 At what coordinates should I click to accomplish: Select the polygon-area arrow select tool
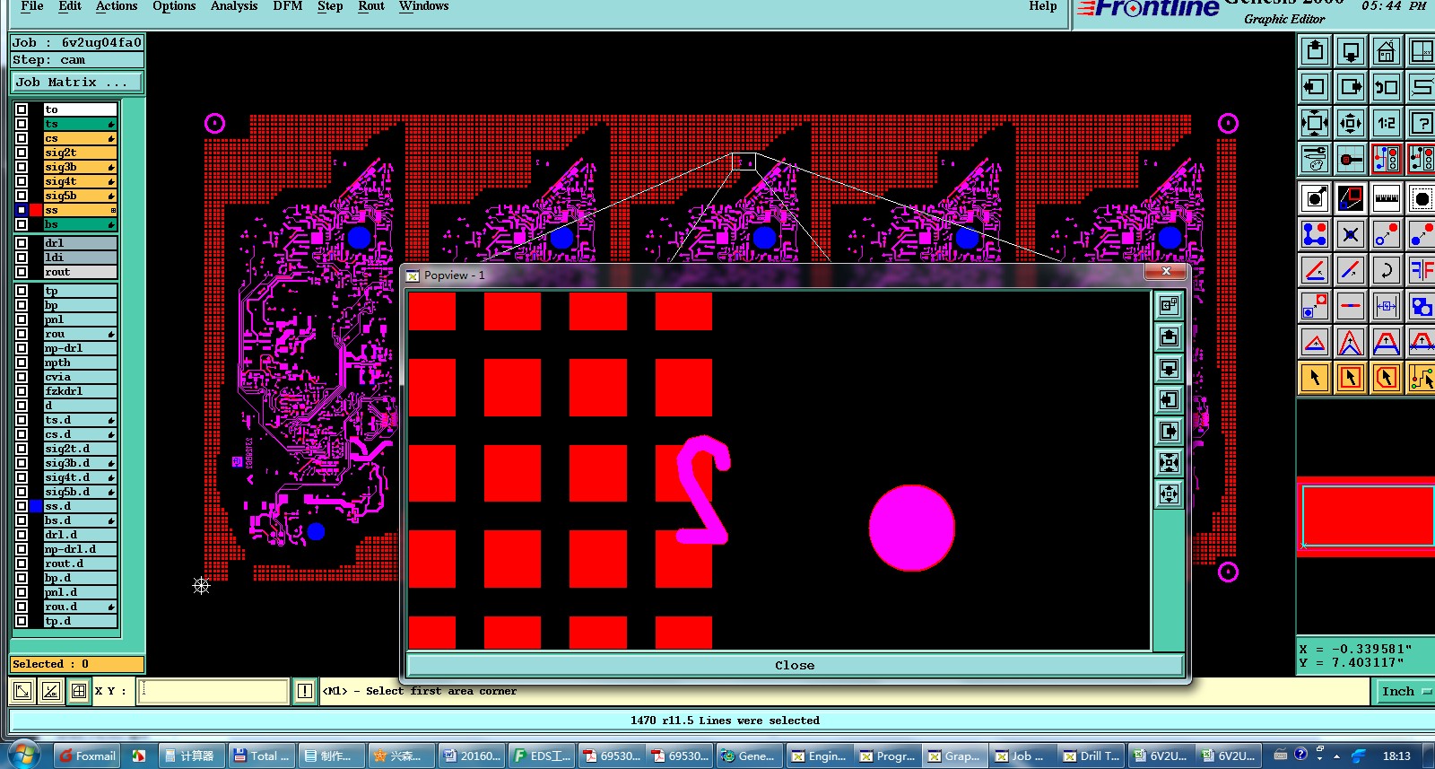pos(1387,378)
